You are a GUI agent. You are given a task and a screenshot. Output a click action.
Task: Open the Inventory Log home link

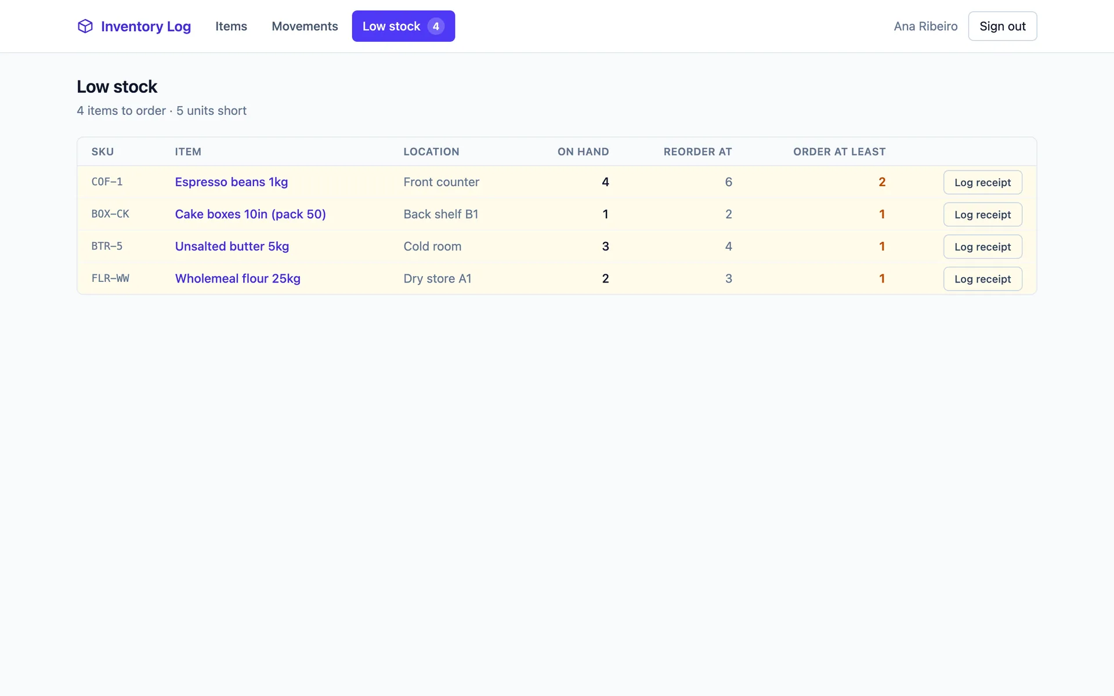134,26
